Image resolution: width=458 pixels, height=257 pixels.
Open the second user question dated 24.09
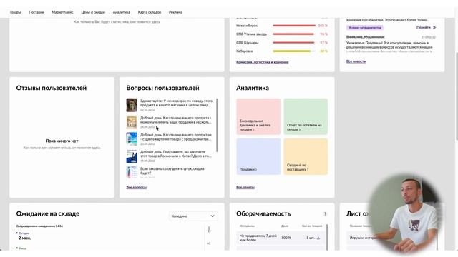(x=175, y=120)
